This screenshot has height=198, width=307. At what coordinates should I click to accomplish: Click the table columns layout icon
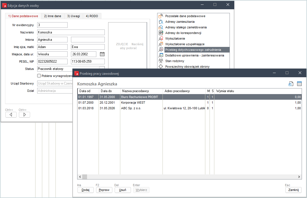point(299,84)
